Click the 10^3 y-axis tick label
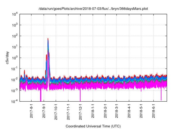The height and width of the screenshot is (129, 184). [x=15, y=25]
